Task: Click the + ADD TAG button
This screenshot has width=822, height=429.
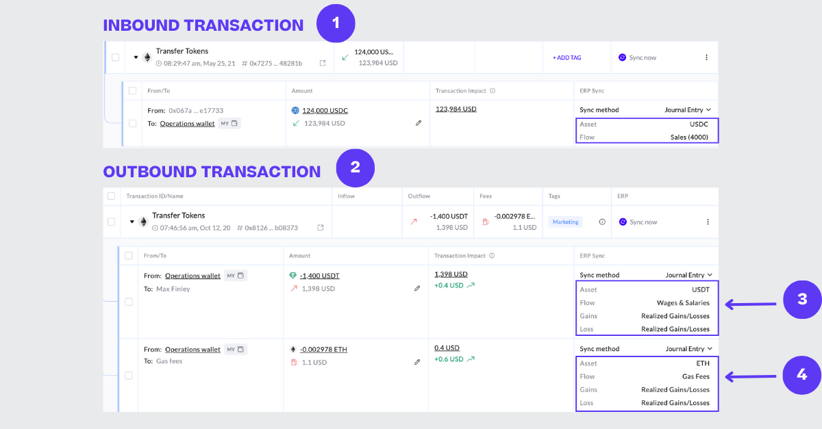Action: [566, 57]
